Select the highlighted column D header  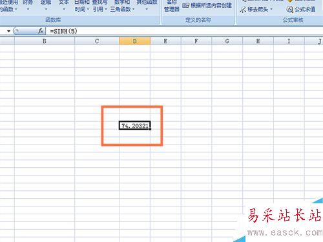134,41
